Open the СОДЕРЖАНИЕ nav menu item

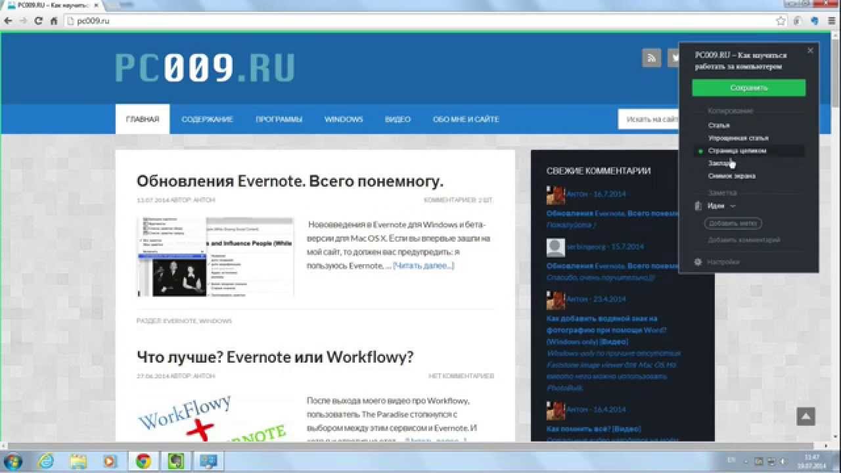pyautogui.click(x=208, y=120)
